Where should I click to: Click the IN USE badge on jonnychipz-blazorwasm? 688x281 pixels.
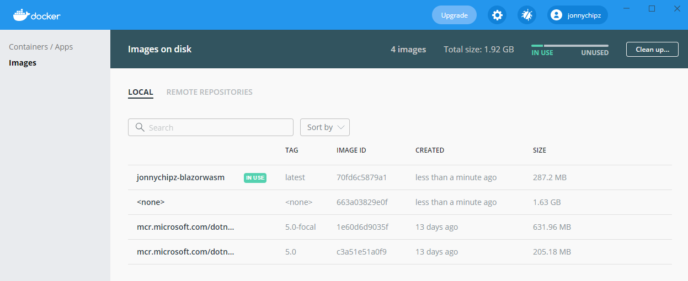(255, 177)
